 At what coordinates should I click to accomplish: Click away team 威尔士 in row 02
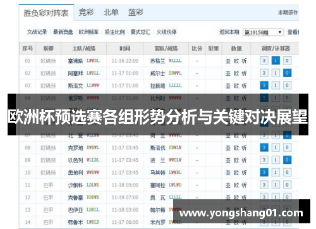coord(157,73)
